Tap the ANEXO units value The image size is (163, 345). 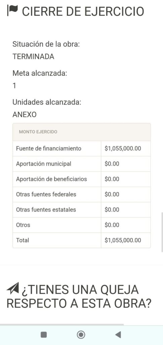[25, 115]
